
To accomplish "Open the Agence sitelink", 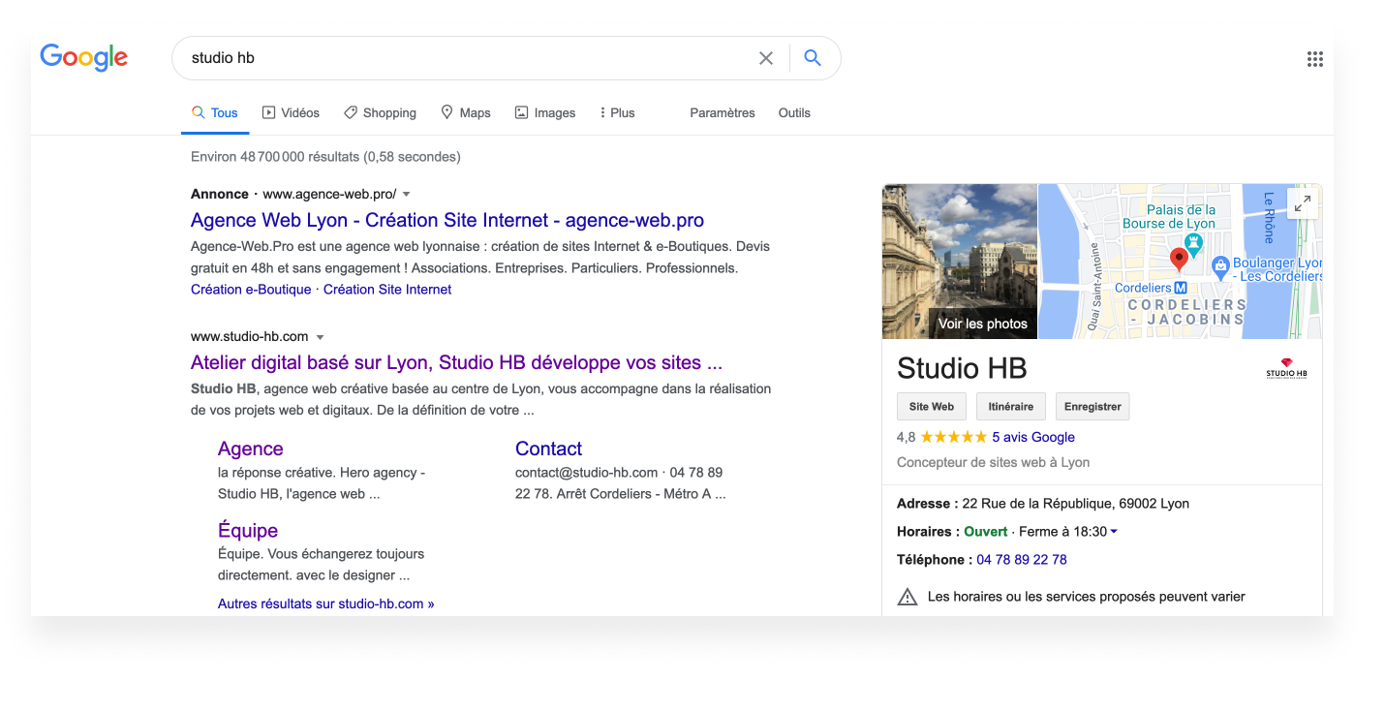I will (251, 449).
